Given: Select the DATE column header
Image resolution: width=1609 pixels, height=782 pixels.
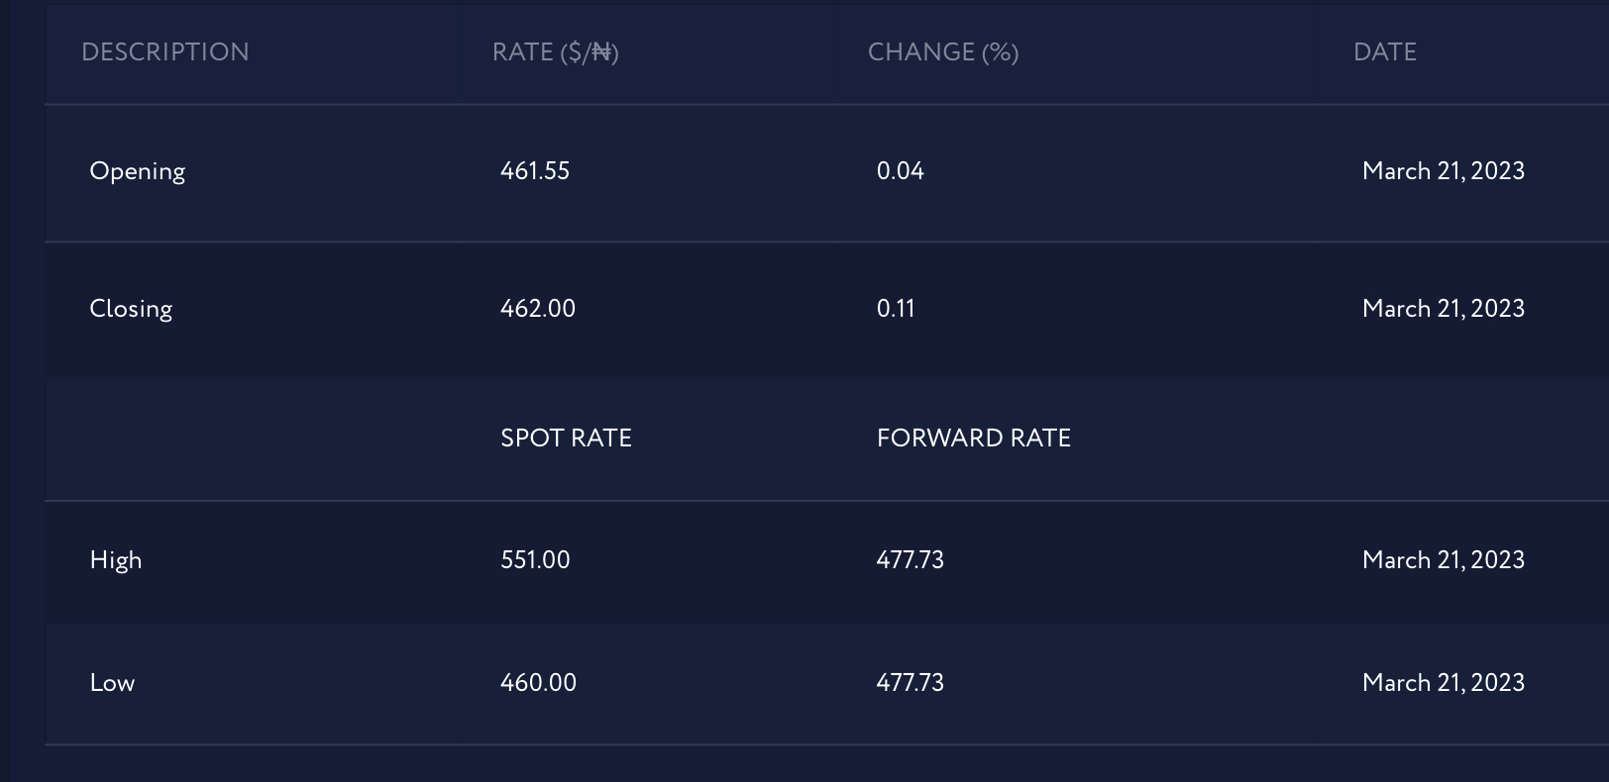Looking at the screenshot, I should 1384,52.
